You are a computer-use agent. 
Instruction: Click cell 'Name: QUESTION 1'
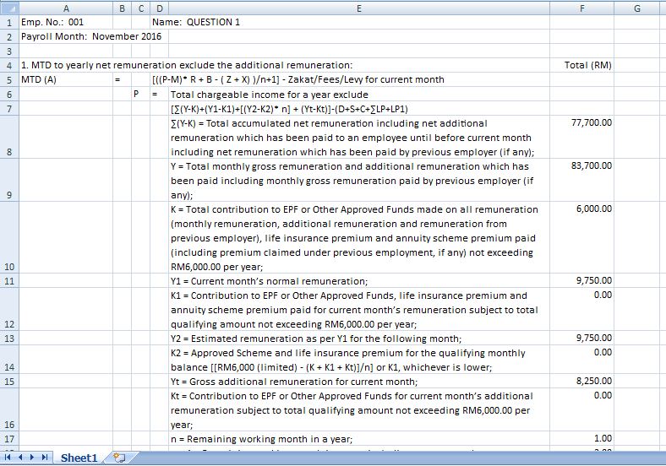click(196, 22)
